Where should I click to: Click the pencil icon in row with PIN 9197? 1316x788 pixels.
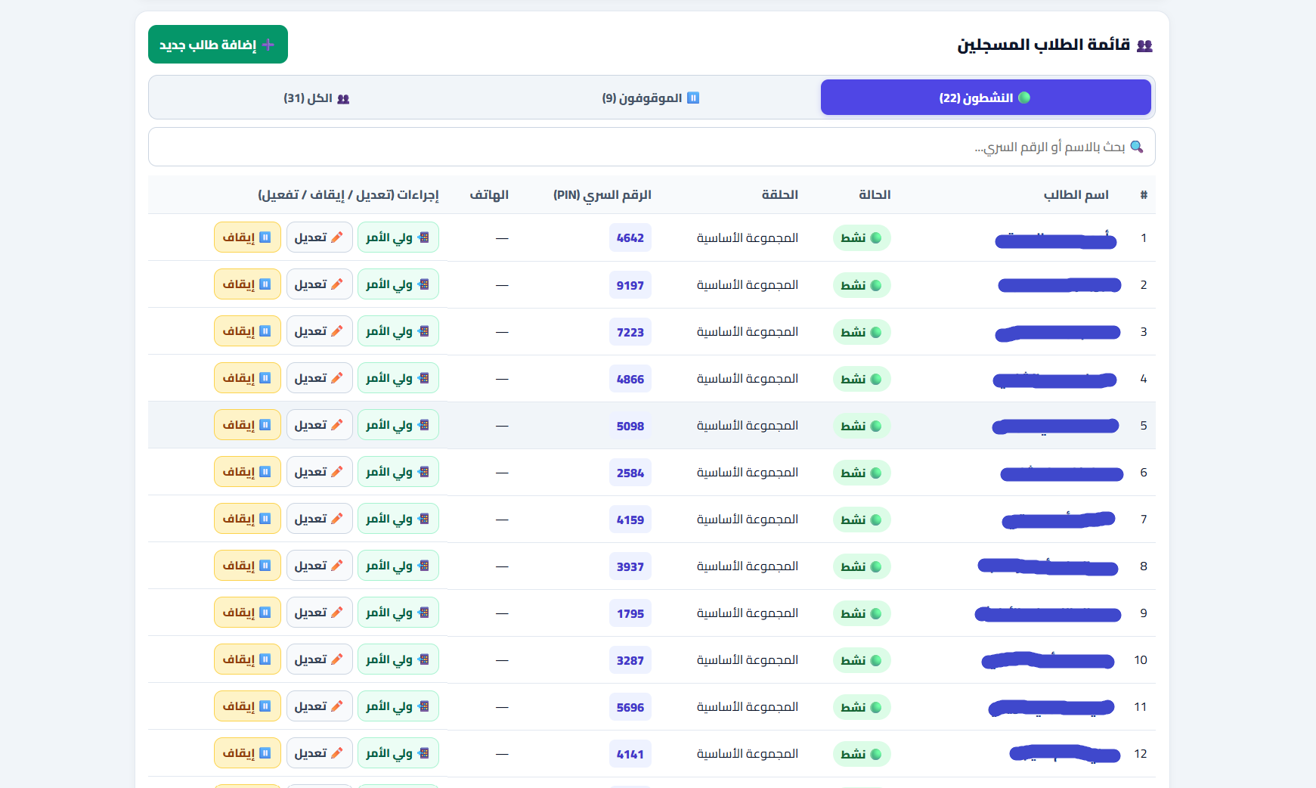337,284
